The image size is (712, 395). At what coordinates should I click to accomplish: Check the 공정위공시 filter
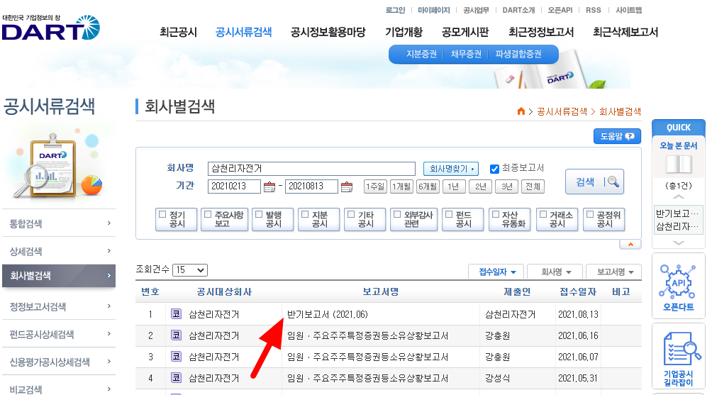point(590,214)
